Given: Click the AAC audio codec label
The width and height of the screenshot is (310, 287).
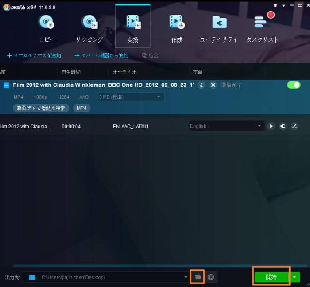Looking at the screenshot, I should point(84,97).
